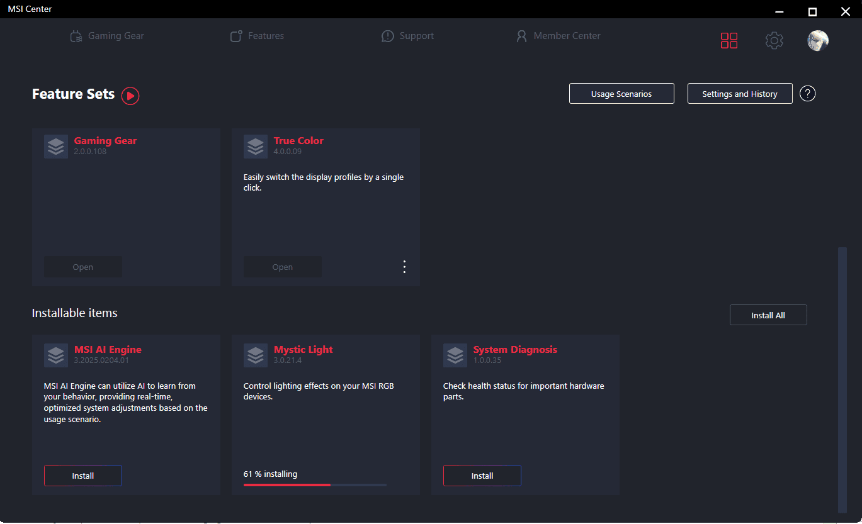
Task: Click the Gaming Gear layers icon
Action: (56, 147)
